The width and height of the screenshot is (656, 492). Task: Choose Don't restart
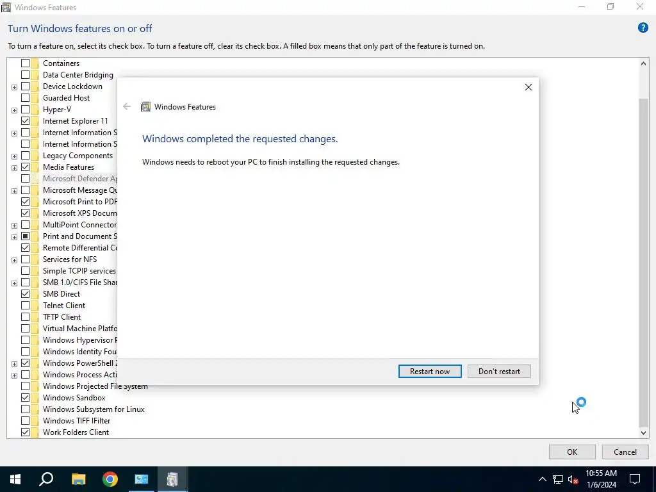click(499, 371)
